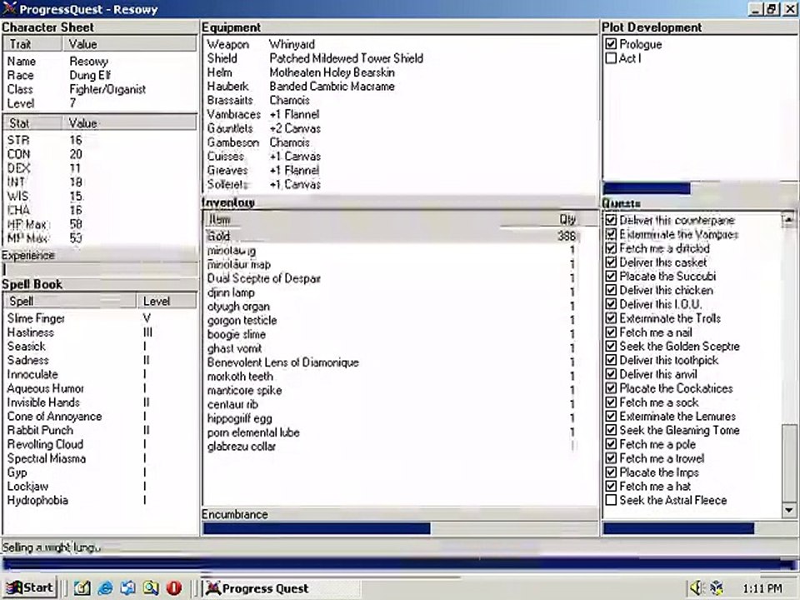Click the Name Resowy row

pos(99,61)
